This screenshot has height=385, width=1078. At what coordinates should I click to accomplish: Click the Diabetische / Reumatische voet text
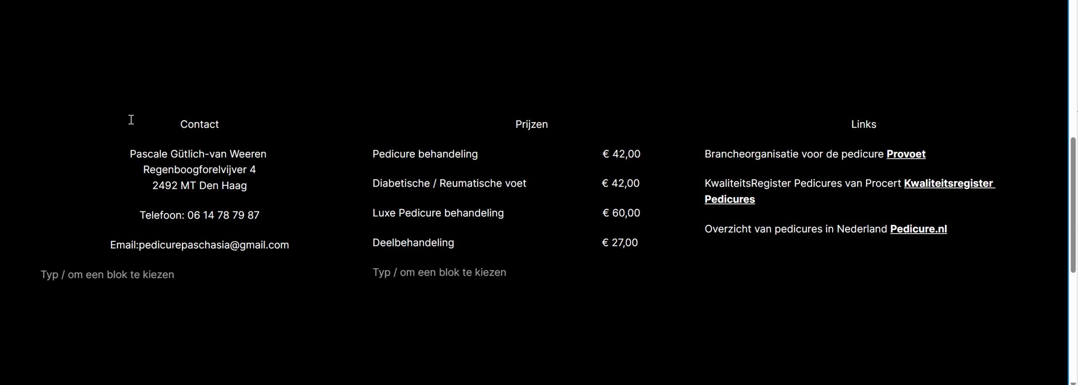pos(449,184)
